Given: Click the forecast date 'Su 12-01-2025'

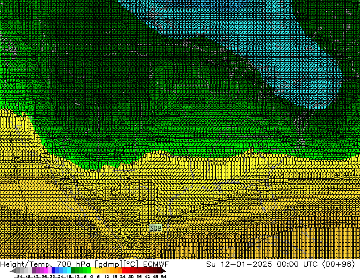Looking at the screenshot, I should click(x=239, y=264).
